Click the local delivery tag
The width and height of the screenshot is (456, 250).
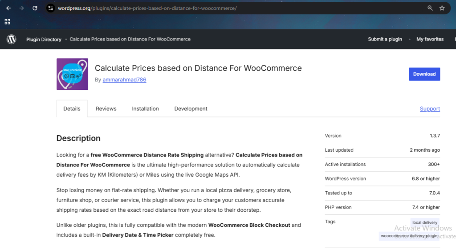pos(425,222)
